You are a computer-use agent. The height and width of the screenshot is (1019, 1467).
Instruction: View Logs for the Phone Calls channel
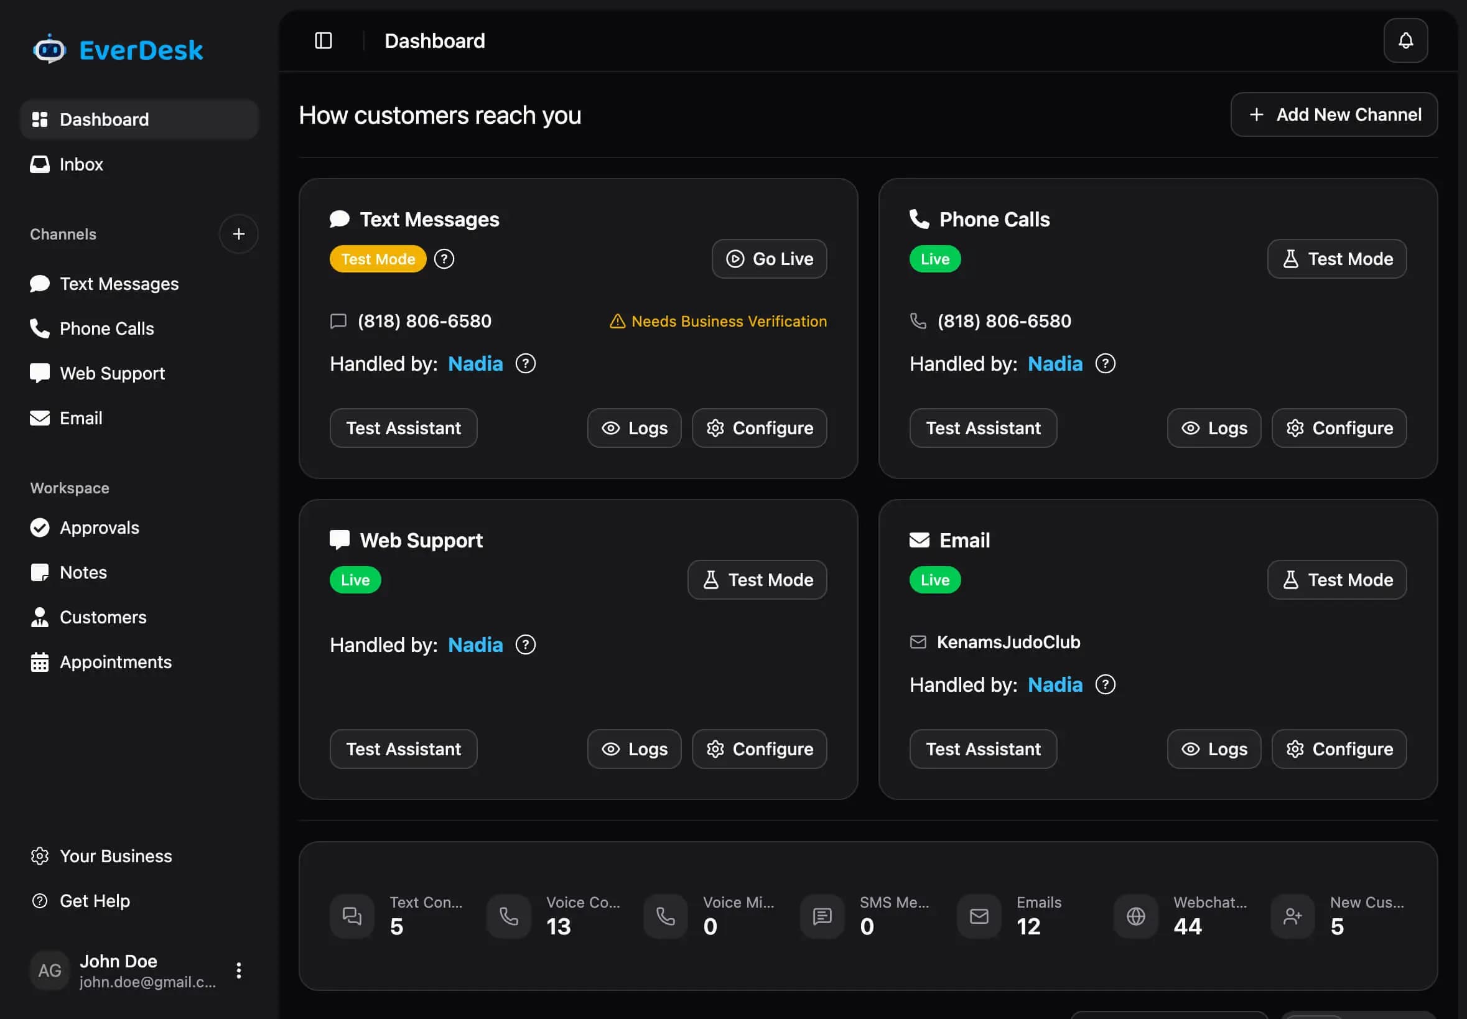(1213, 428)
